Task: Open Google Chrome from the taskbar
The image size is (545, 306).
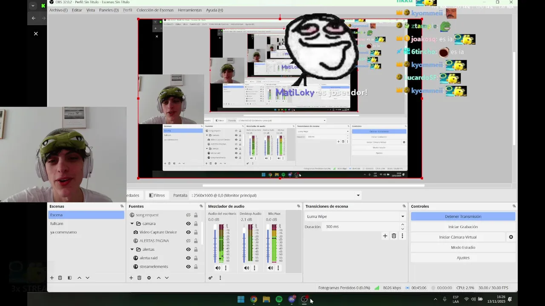Action: pos(253,300)
